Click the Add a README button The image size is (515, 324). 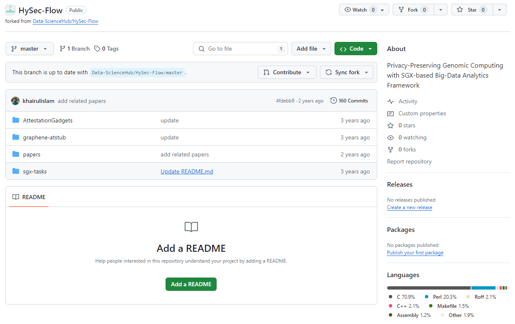pyautogui.click(x=191, y=284)
